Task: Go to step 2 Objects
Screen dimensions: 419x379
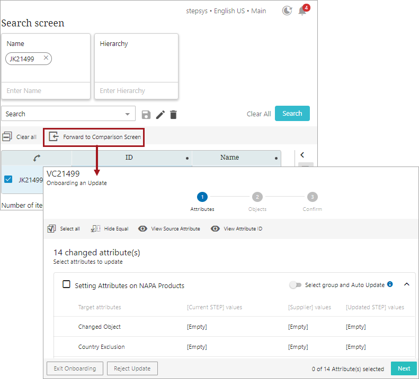Action: [x=257, y=197]
